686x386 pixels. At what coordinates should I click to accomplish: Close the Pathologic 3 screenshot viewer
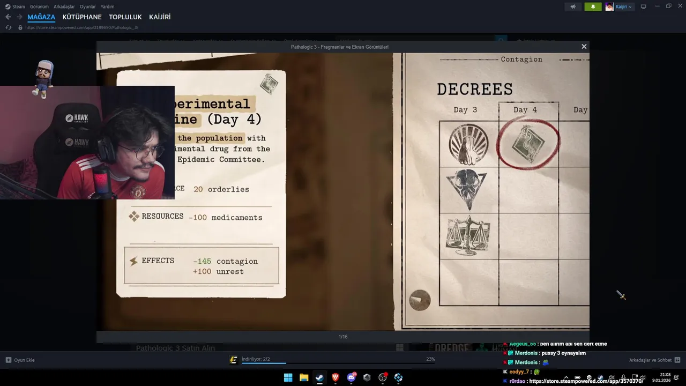(584, 47)
